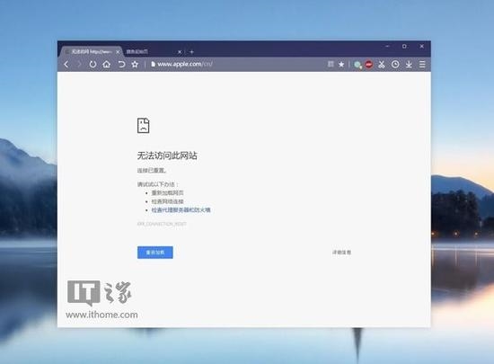Image resolution: width=494 pixels, height=364 pixels.
Task: Click the forward navigation arrow
Action: coord(79,65)
